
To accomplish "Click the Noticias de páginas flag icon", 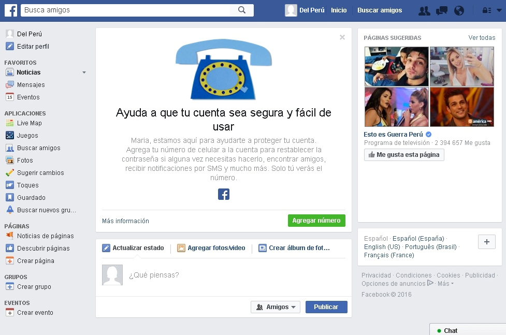I will 10,236.
